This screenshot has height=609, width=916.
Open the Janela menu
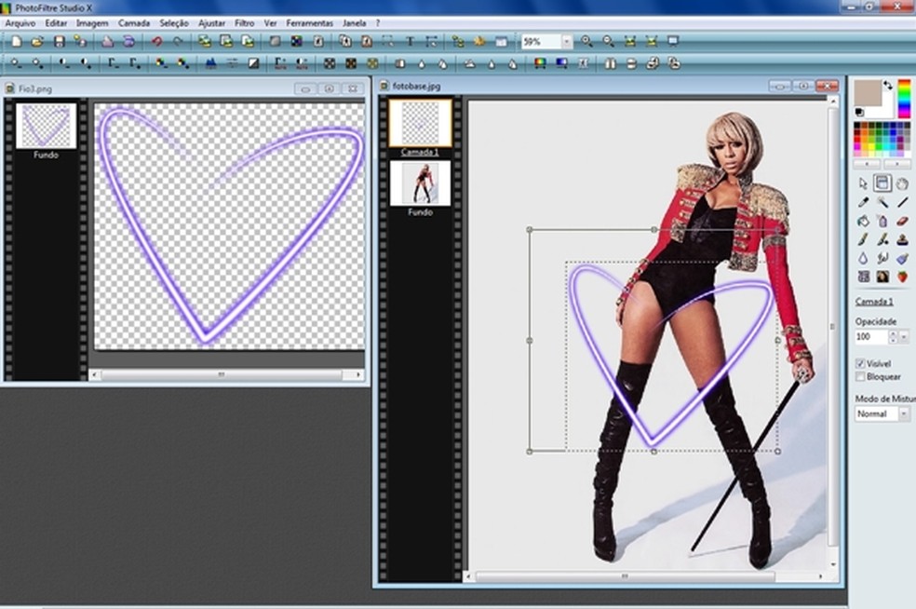(354, 23)
